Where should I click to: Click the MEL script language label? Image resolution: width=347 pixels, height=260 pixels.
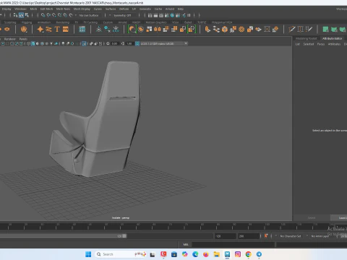click(186, 245)
